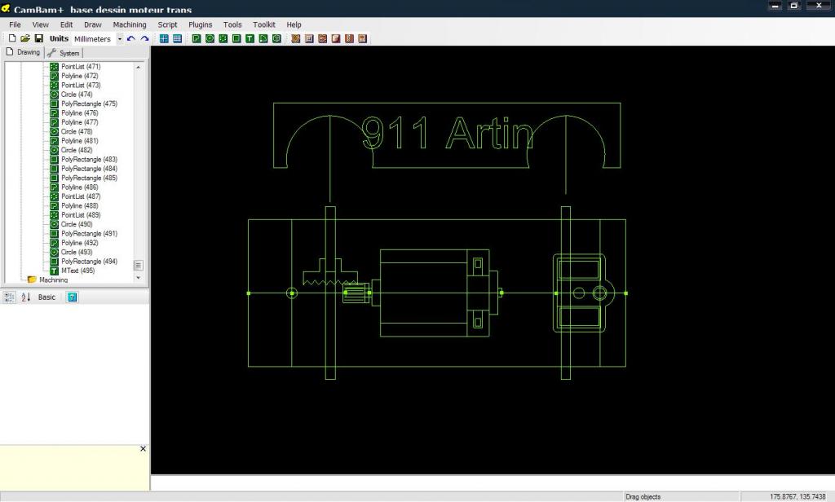Open the Machining menu
The width and height of the screenshot is (835, 502).
[130, 24]
